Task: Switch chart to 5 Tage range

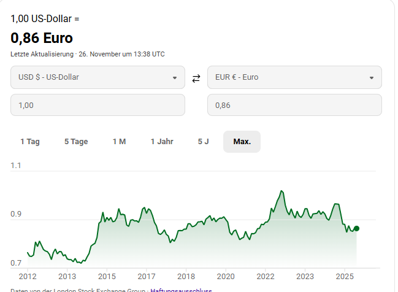Action: (76, 142)
